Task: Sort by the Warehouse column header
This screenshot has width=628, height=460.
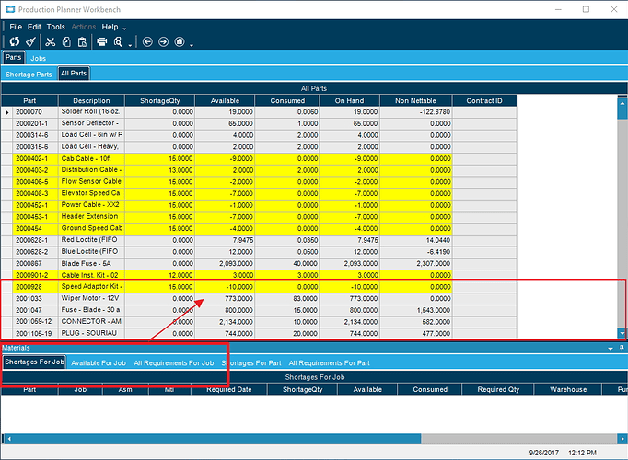Action: coord(568,389)
